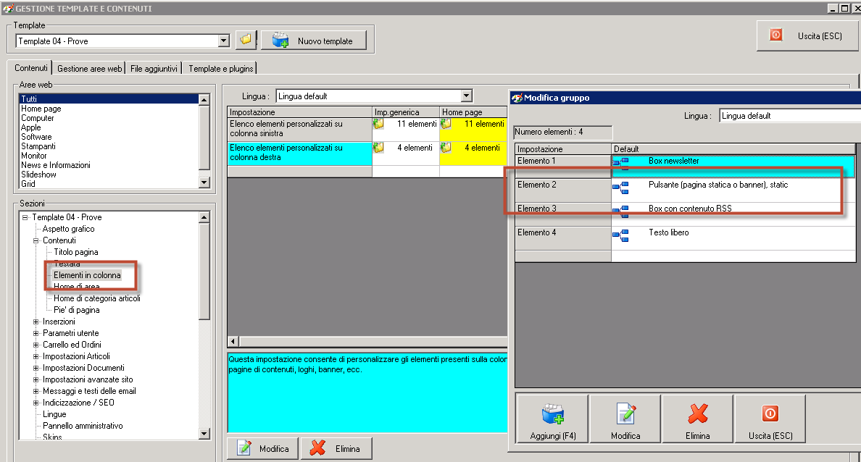Click Aggiungi (F4) button in Modifica gruppo
The image size is (861, 462).
pos(552,419)
